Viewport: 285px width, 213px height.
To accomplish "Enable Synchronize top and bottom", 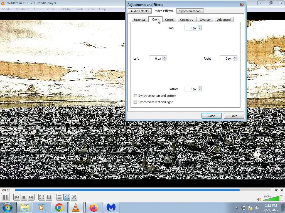I will pyautogui.click(x=136, y=96).
